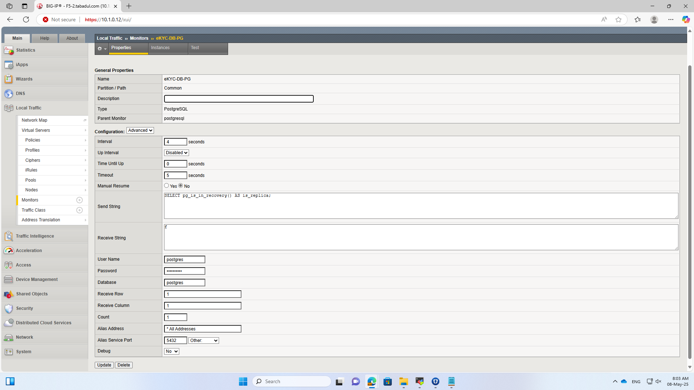
Task: Click the DNS globe icon
Action: click(x=9, y=94)
